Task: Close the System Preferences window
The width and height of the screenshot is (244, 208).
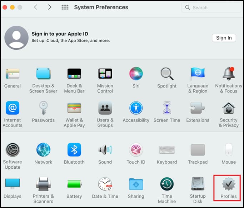Action: pyautogui.click(x=5, y=7)
